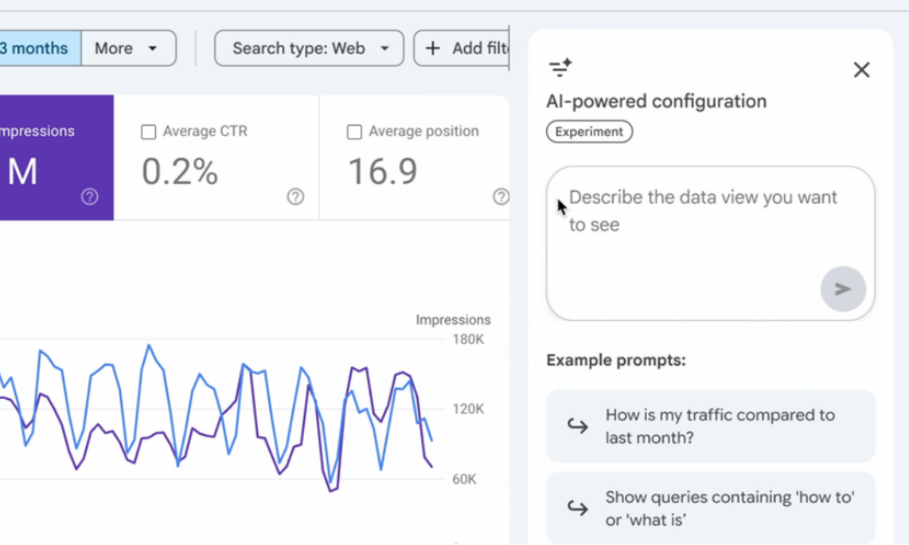Click the Experiment badge label

(x=589, y=132)
